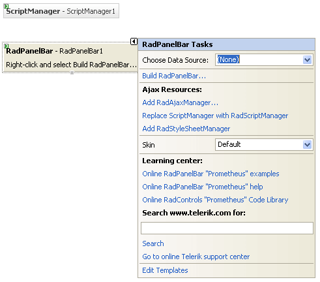Select the ScriptManager1 control

coord(61,11)
